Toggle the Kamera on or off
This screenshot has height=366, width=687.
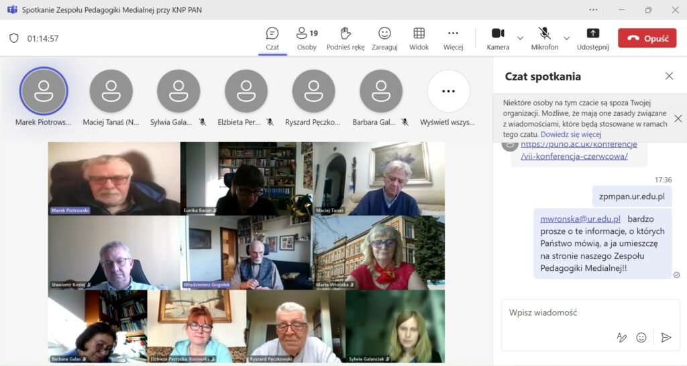tap(498, 38)
